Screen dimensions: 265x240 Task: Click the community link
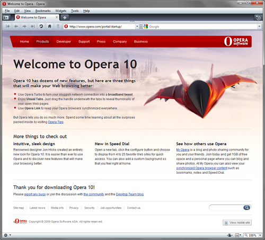pyautogui.click(x=94, y=194)
